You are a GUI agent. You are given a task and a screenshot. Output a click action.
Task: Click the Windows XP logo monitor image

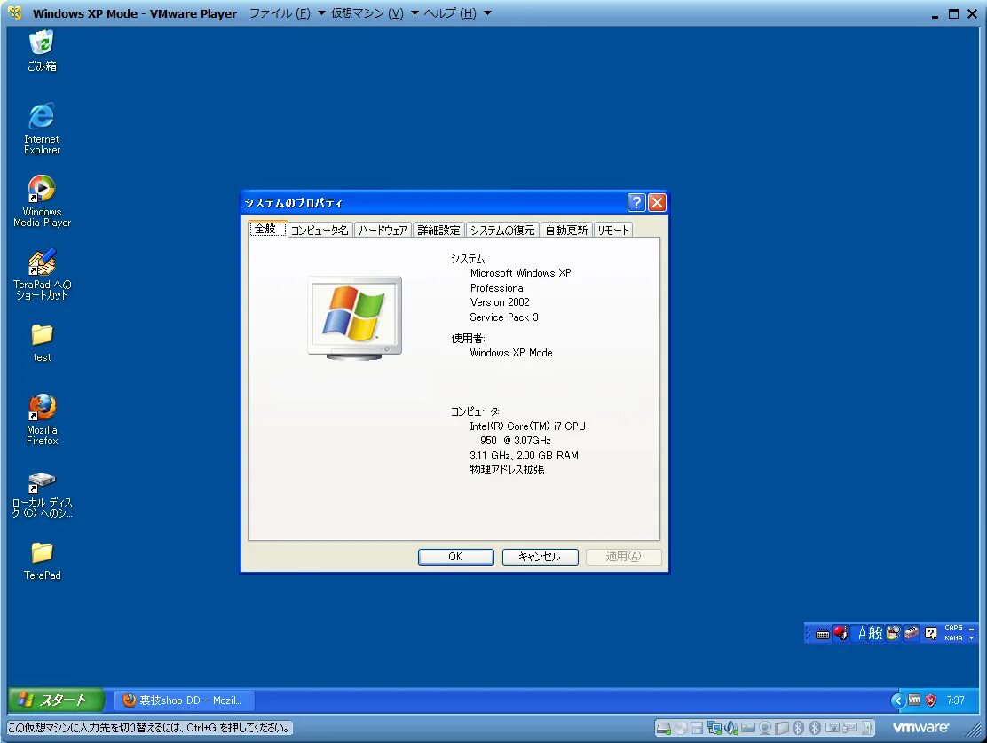coord(355,318)
